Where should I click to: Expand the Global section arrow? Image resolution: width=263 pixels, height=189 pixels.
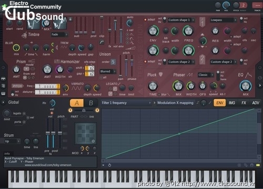click(3, 102)
